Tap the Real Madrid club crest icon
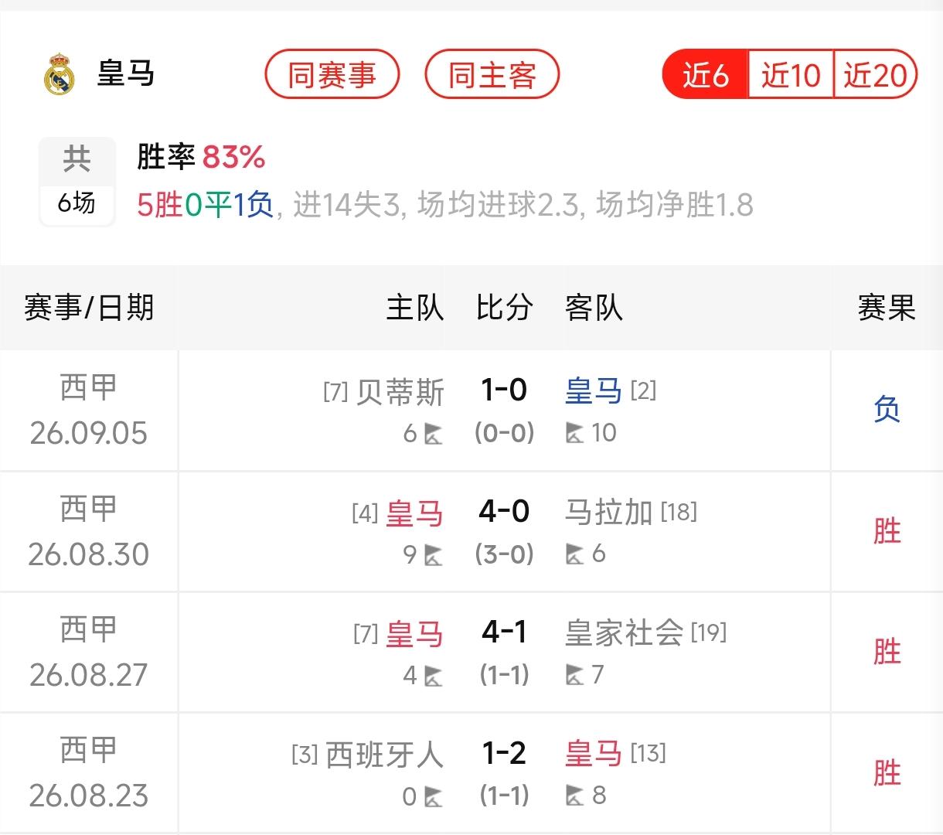 [x=59, y=74]
